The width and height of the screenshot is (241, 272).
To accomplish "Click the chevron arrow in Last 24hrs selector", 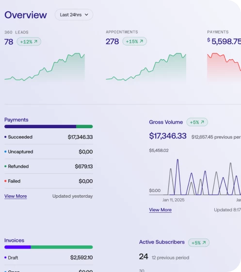I will (86, 15).
